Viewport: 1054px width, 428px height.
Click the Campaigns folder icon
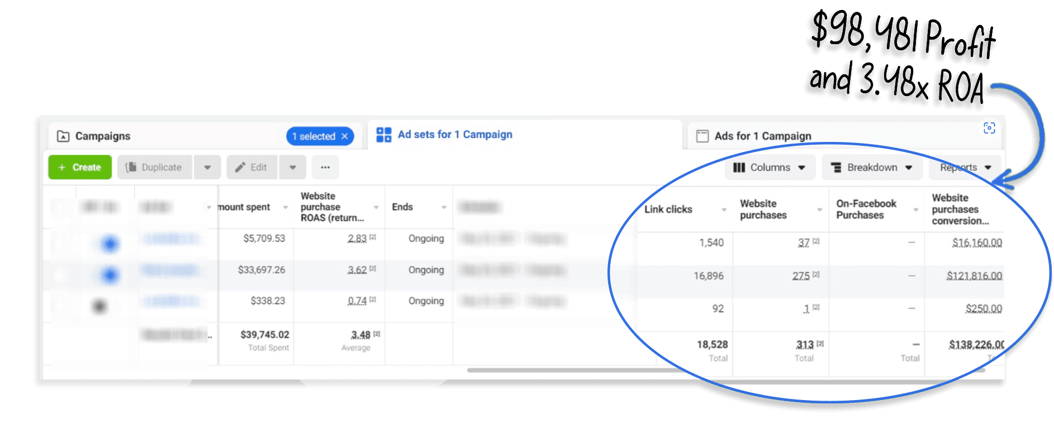click(63, 136)
